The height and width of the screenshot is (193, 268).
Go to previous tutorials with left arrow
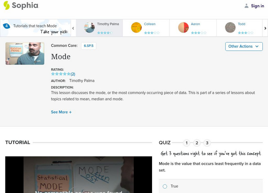tap(73, 28)
